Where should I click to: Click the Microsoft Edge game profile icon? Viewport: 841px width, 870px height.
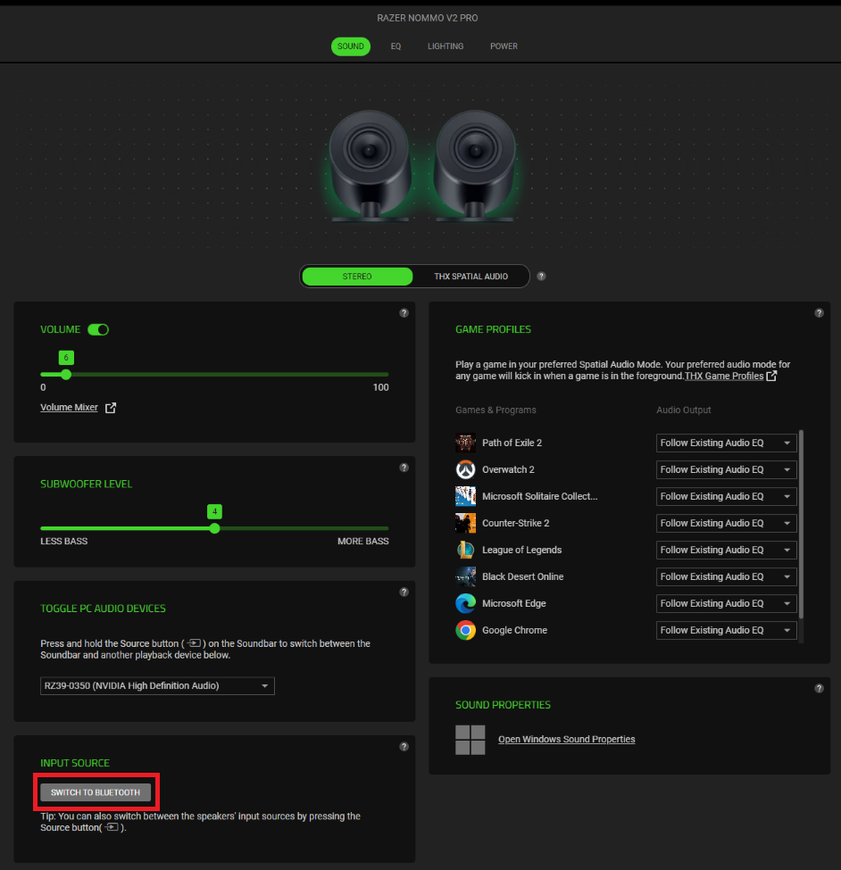click(465, 603)
